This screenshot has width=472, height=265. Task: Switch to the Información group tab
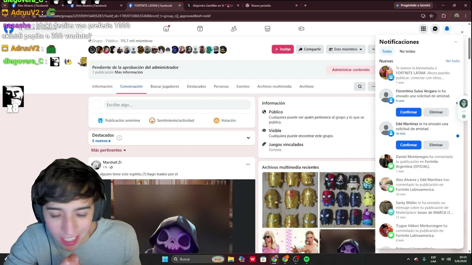(x=102, y=86)
